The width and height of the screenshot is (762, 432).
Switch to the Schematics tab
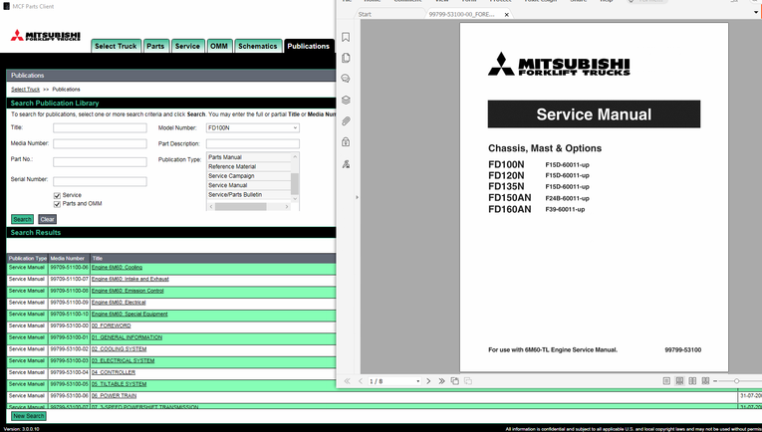258,46
